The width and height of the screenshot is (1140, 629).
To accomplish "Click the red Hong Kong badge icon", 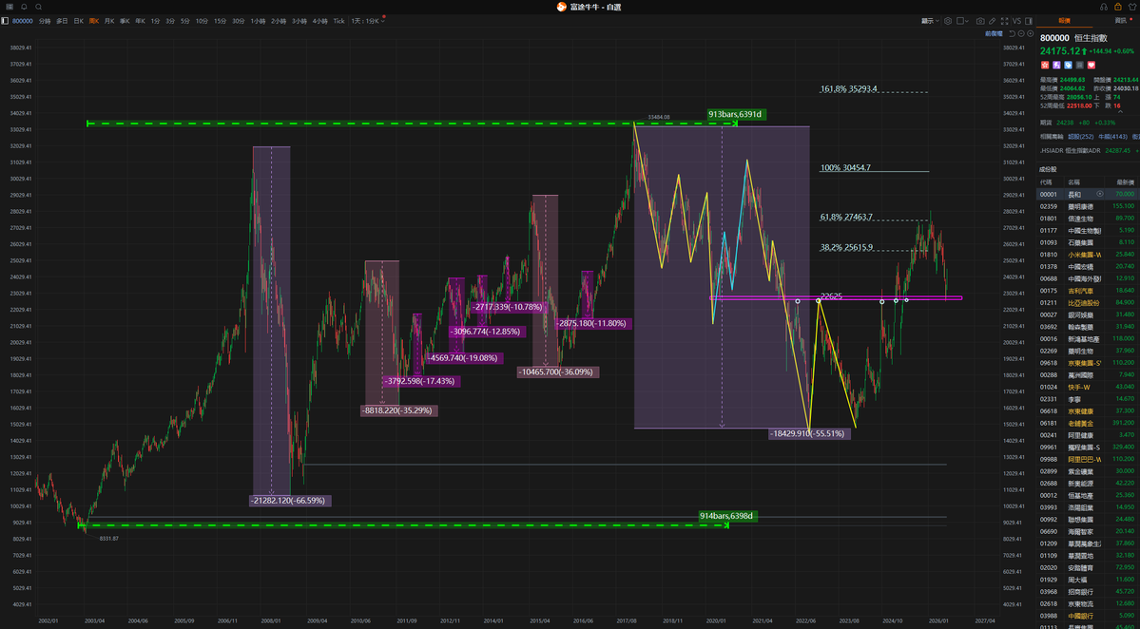I will pos(1045,65).
